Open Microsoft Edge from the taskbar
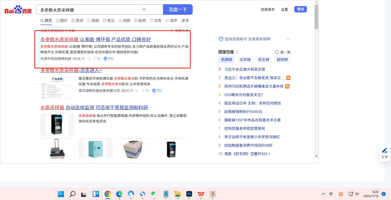Viewport: 391px width, 200px height. click(119, 194)
